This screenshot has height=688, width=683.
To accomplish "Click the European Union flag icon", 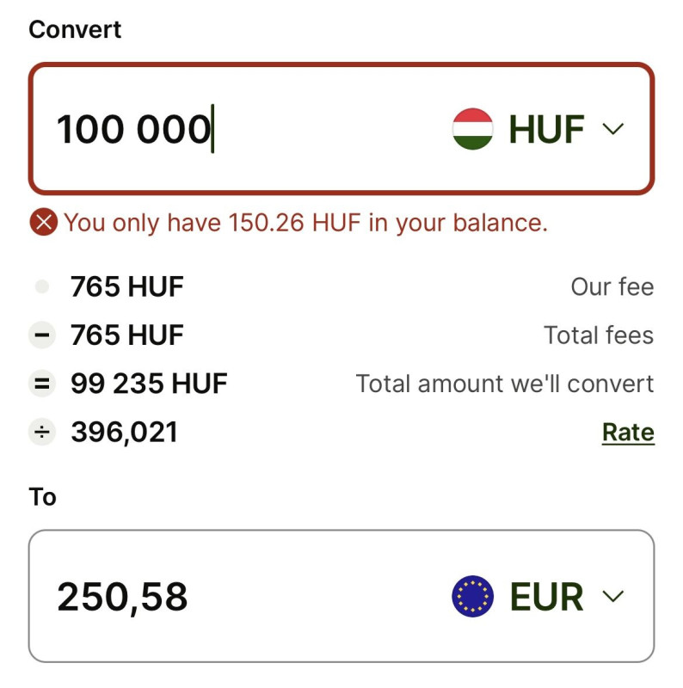I will tap(472, 596).
